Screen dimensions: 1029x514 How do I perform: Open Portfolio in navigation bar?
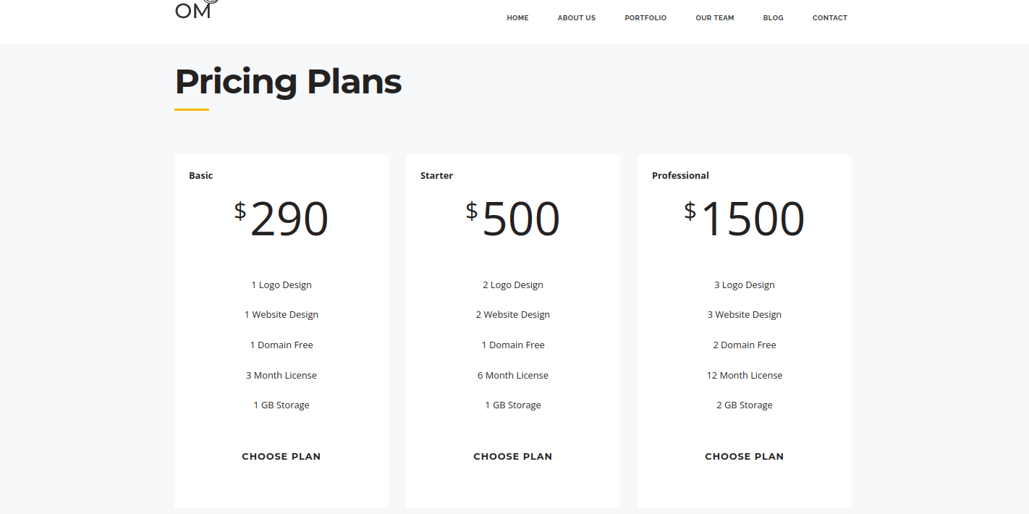[x=645, y=18]
